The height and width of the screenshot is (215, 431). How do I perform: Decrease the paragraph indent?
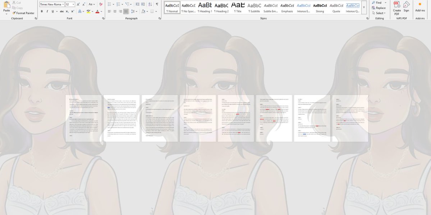(137, 4)
